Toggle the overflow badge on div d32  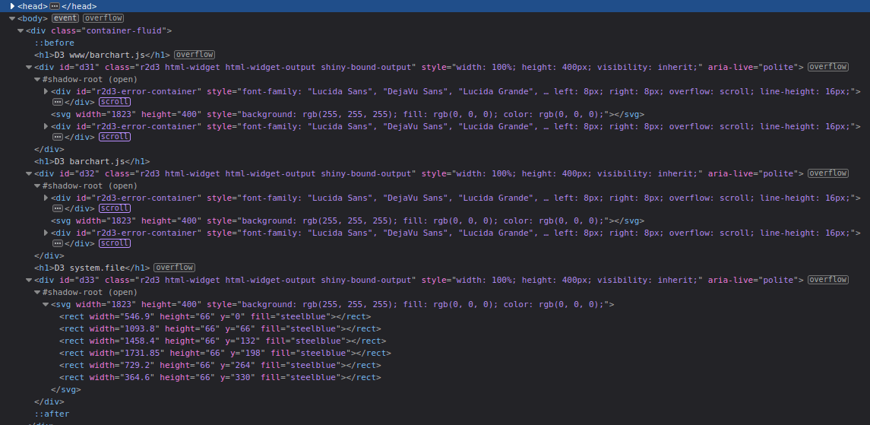828,173
